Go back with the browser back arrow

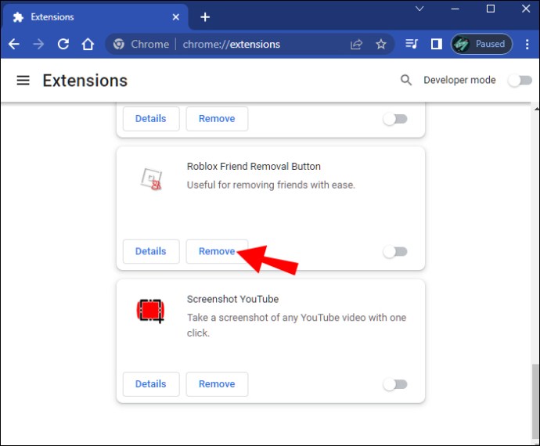14,44
